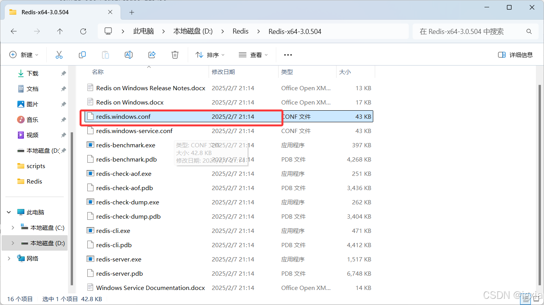544x305 pixels.
Task: Click the redis-benchmark.exe application icon
Action: point(90,145)
